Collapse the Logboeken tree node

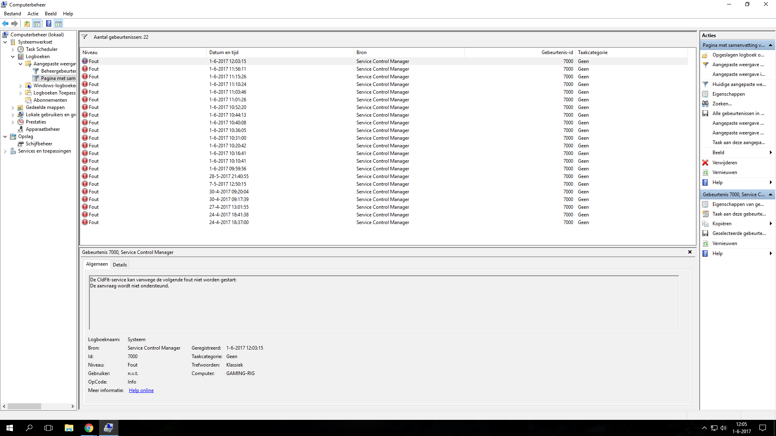[x=13, y=57]
